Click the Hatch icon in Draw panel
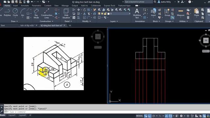 tap(28, 17)
